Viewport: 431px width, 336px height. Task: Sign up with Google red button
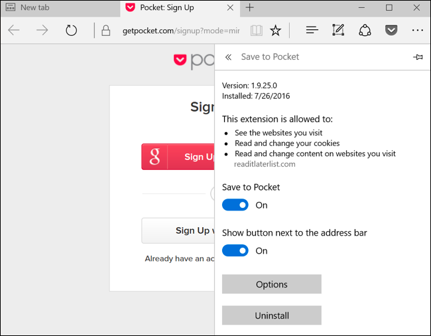(178, 157)
